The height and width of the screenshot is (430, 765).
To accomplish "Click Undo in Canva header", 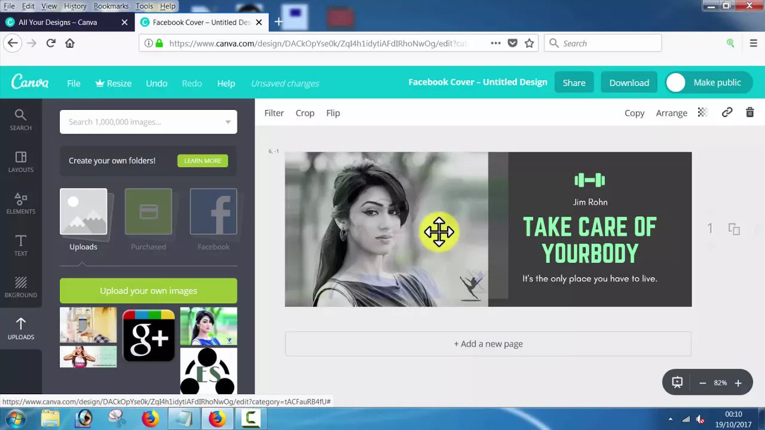I will (157, 83).
